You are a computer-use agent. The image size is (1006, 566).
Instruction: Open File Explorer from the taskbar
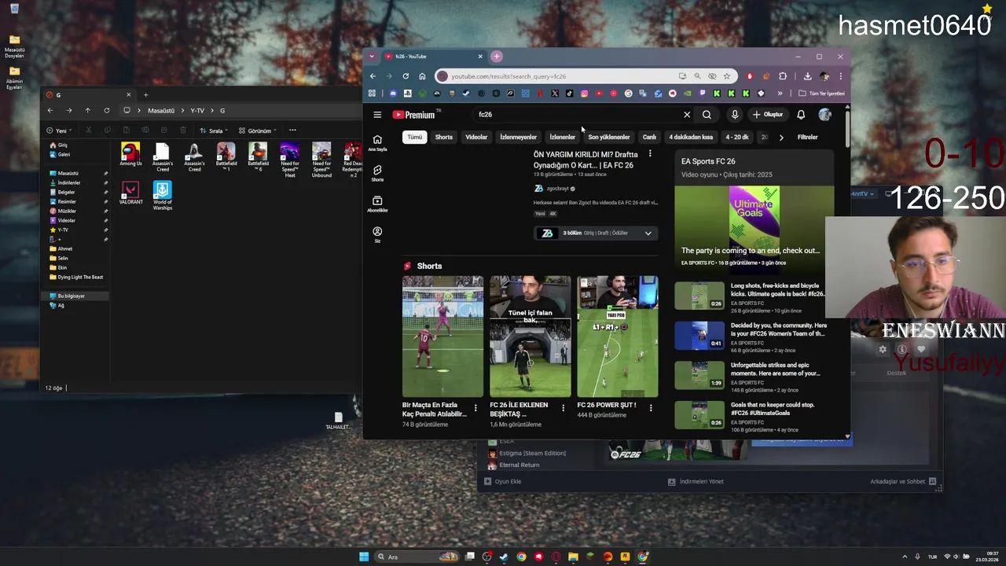pos(573,557)
